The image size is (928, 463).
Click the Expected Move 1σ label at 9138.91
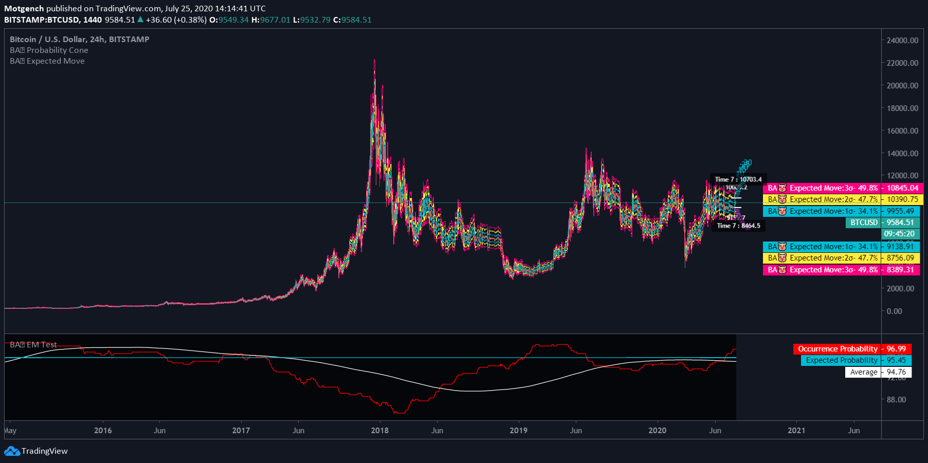coord(841,247)
